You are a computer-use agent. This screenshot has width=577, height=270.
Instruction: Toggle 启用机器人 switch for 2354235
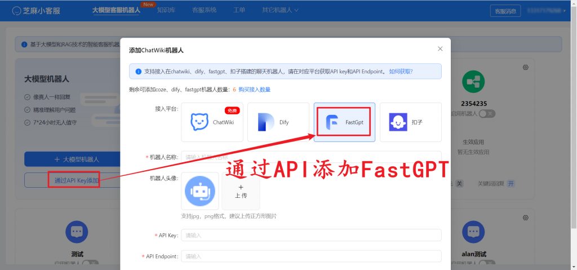pyautogui.click(x=487, y=113)
